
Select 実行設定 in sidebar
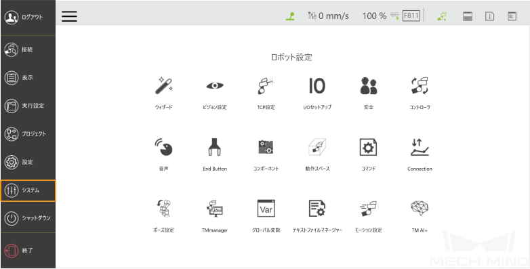coord(28,106)
